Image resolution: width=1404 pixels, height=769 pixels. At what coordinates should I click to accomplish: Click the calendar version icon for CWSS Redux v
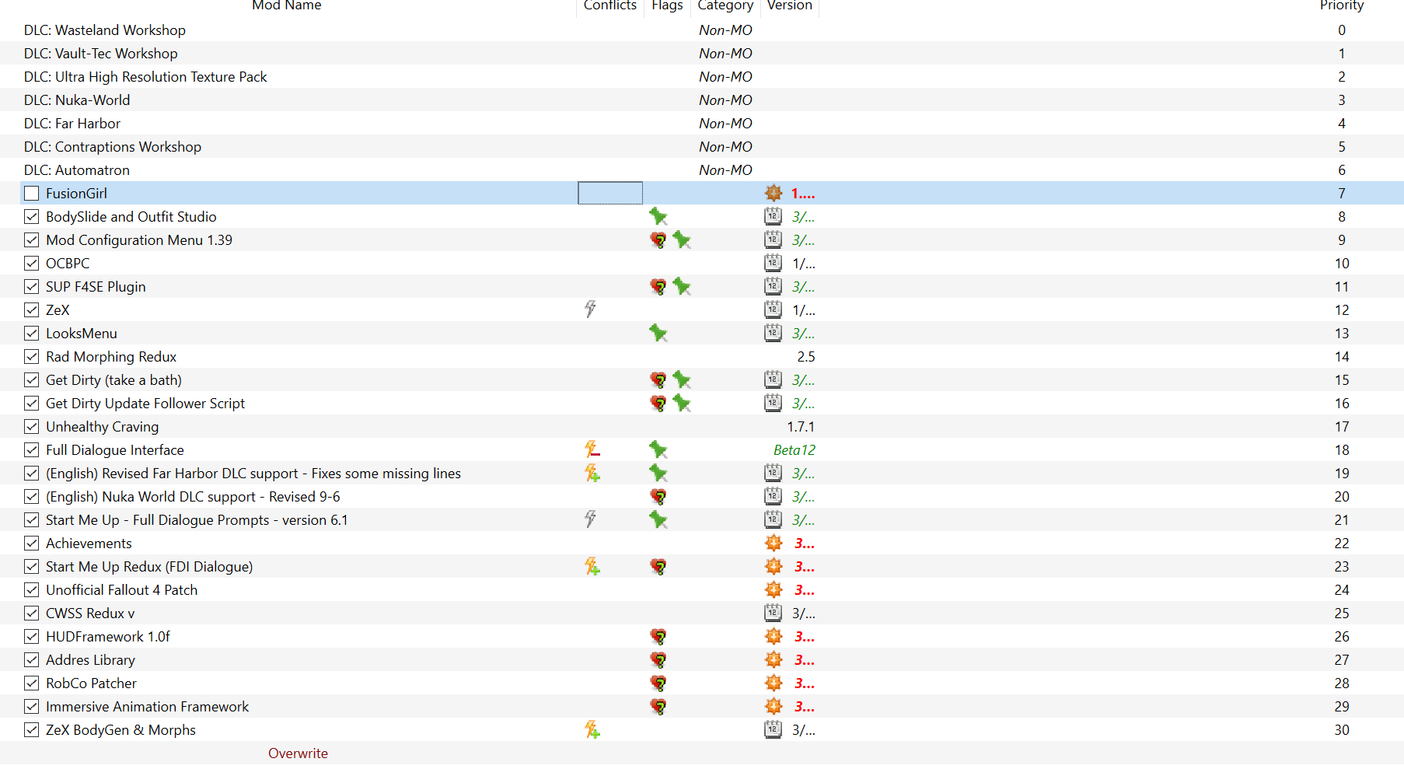tap(773, 613)
